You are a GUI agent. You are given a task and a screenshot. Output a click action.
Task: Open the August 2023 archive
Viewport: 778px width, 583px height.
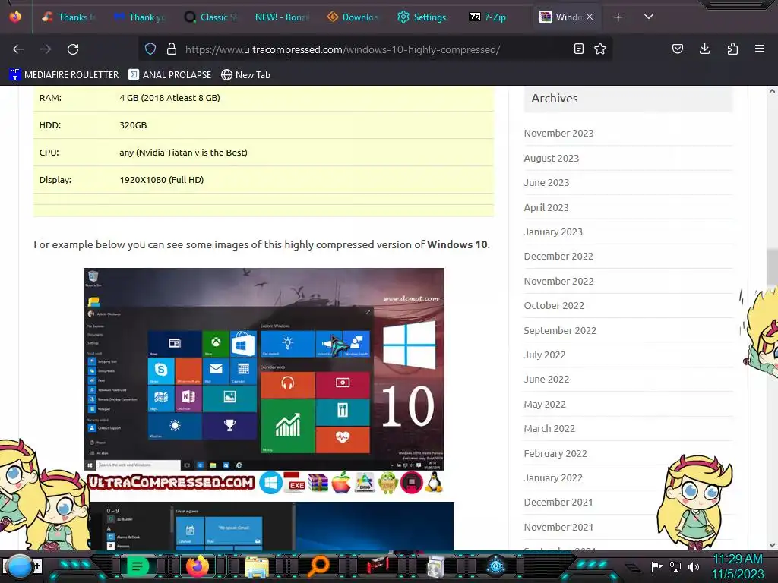coord(552,158)
